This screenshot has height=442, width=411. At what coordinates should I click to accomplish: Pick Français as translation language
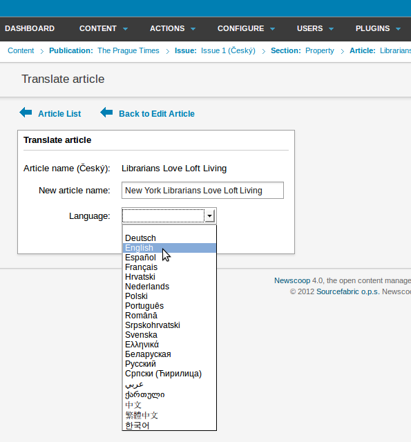[x=169, y=267]
